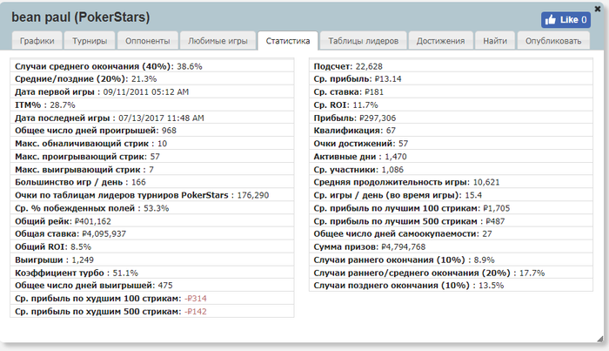
Task: Select the Подсчет 22,628 row
Action: click(x=451, y=66)
